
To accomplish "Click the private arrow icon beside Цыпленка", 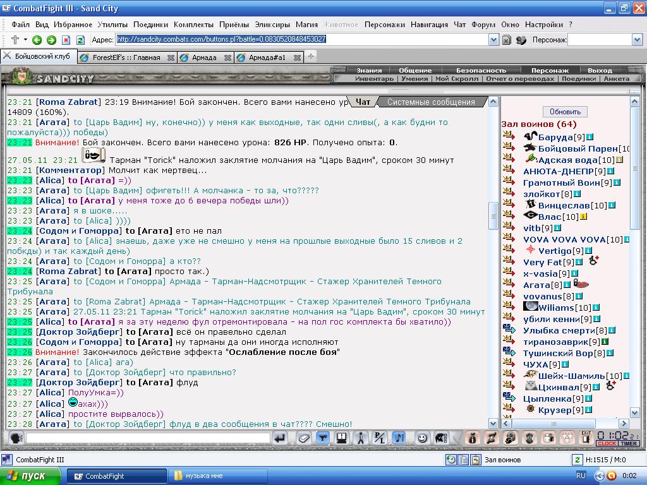I will coord(509,398).
